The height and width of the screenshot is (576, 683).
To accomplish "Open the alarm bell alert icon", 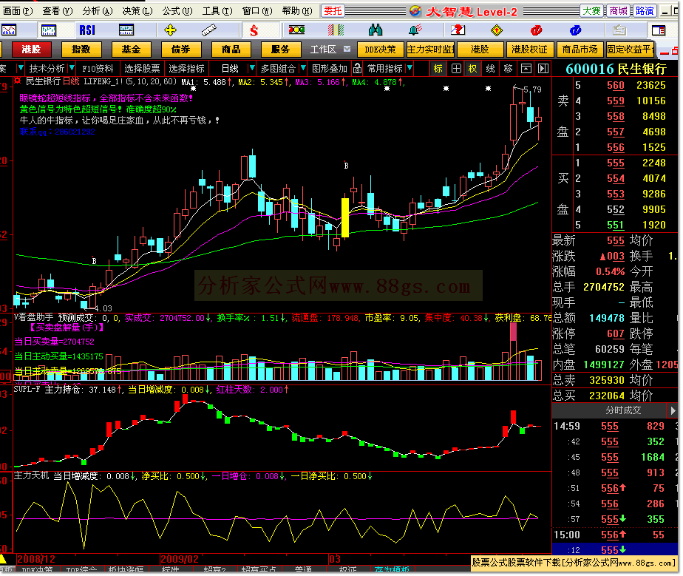I will click(x=415, y=30).
